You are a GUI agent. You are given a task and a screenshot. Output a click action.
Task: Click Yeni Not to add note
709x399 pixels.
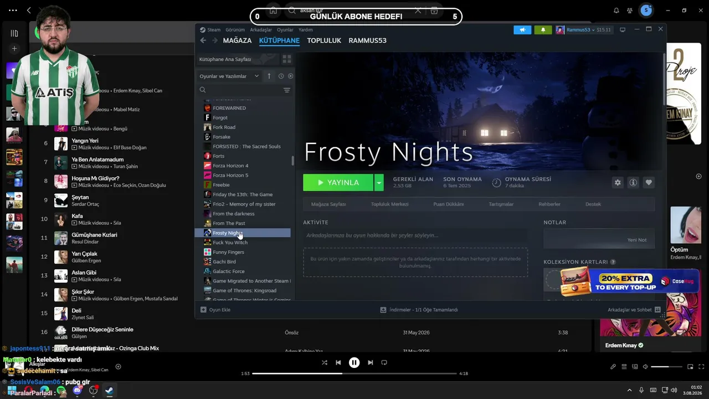coord(637,240)
